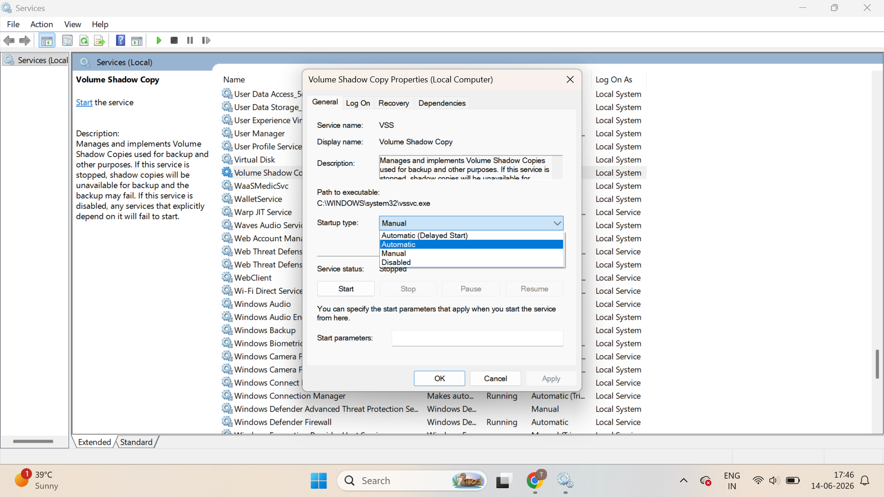Open the notification bell icon
The height and width of the screenshot is (497, 884).
click(865, 480)
